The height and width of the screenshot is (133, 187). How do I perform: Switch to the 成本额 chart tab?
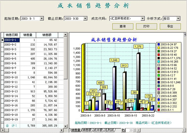tap(98, 130)
